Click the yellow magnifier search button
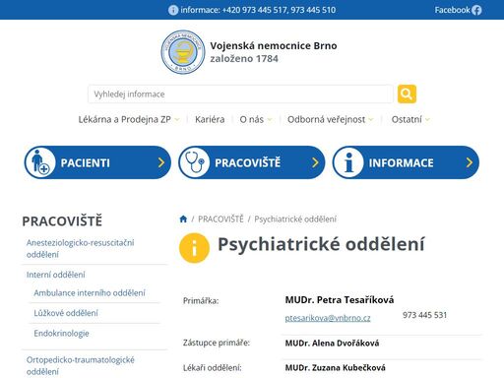504x378 pixels. point(407,94)
